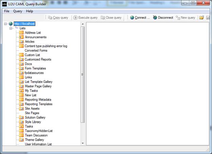Click the Solution Gallery icon
The height and width of the screenshot is (154, 212).
click(x=21, y=117)
